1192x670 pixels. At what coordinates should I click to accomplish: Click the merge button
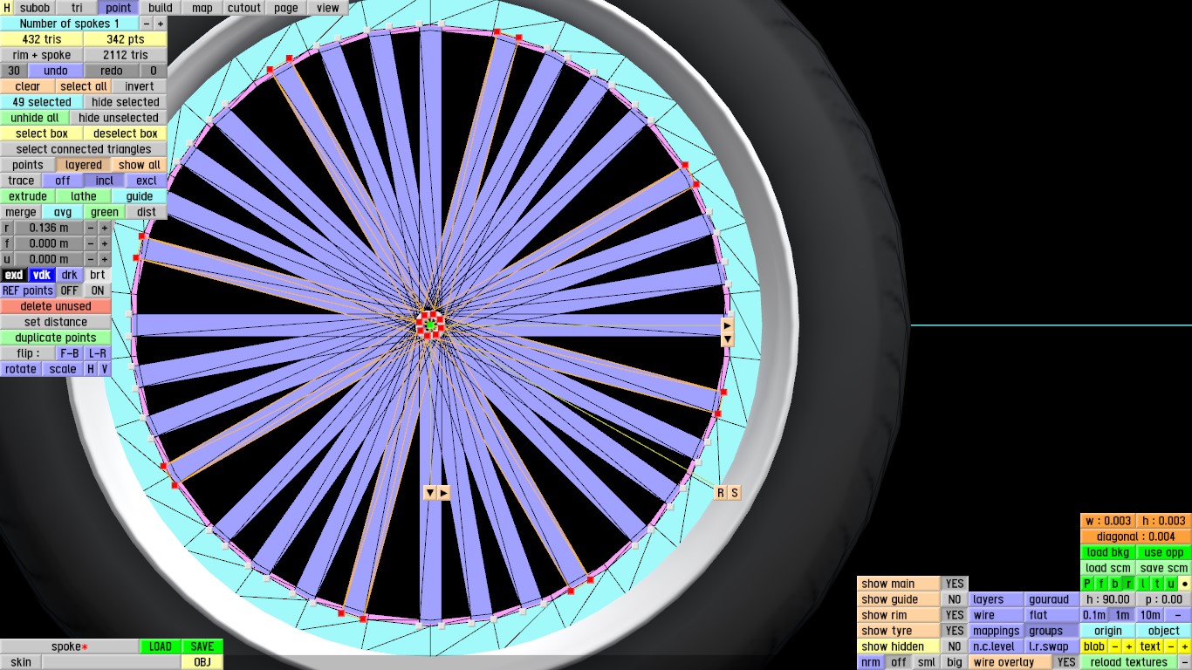pos(21,212)
